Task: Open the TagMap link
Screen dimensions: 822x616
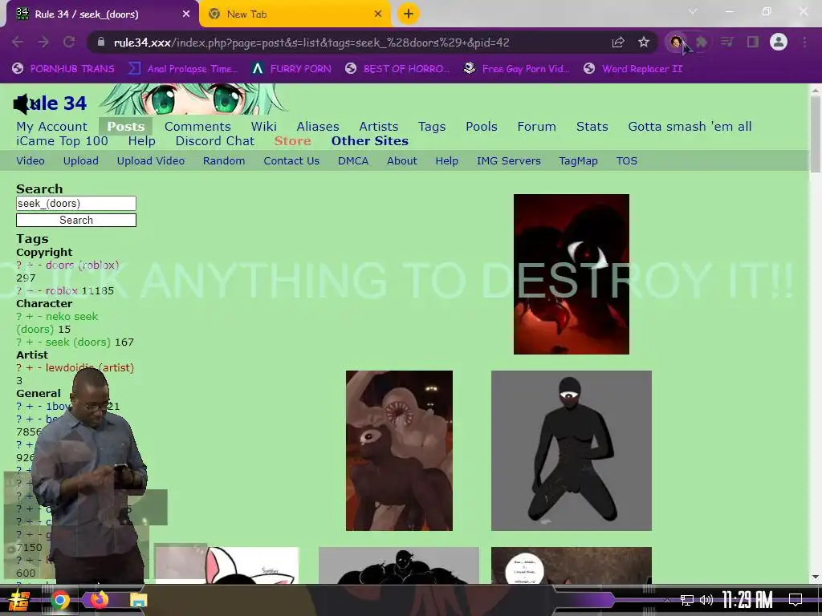Action: (x=578, y=160)
